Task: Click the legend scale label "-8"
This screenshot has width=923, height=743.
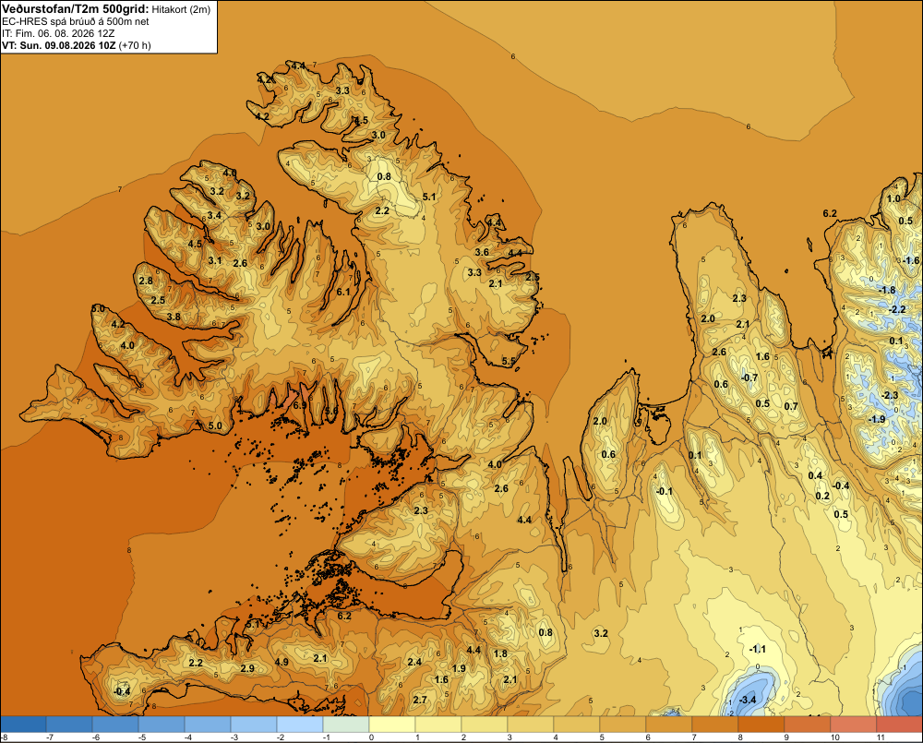Action: click(4, 737)
